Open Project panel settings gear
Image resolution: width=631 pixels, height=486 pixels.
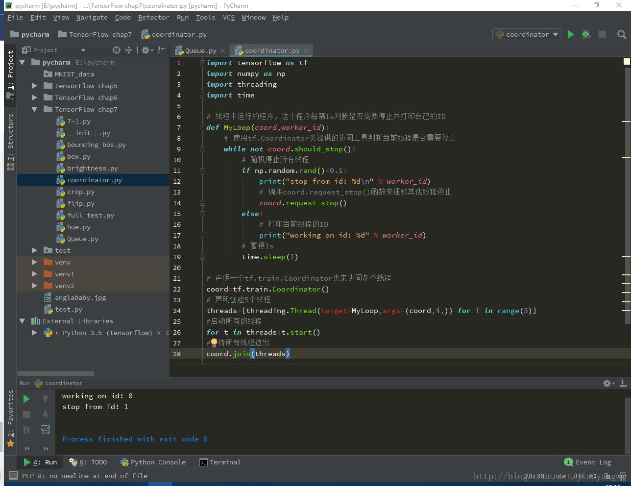(x=146, y=50)
